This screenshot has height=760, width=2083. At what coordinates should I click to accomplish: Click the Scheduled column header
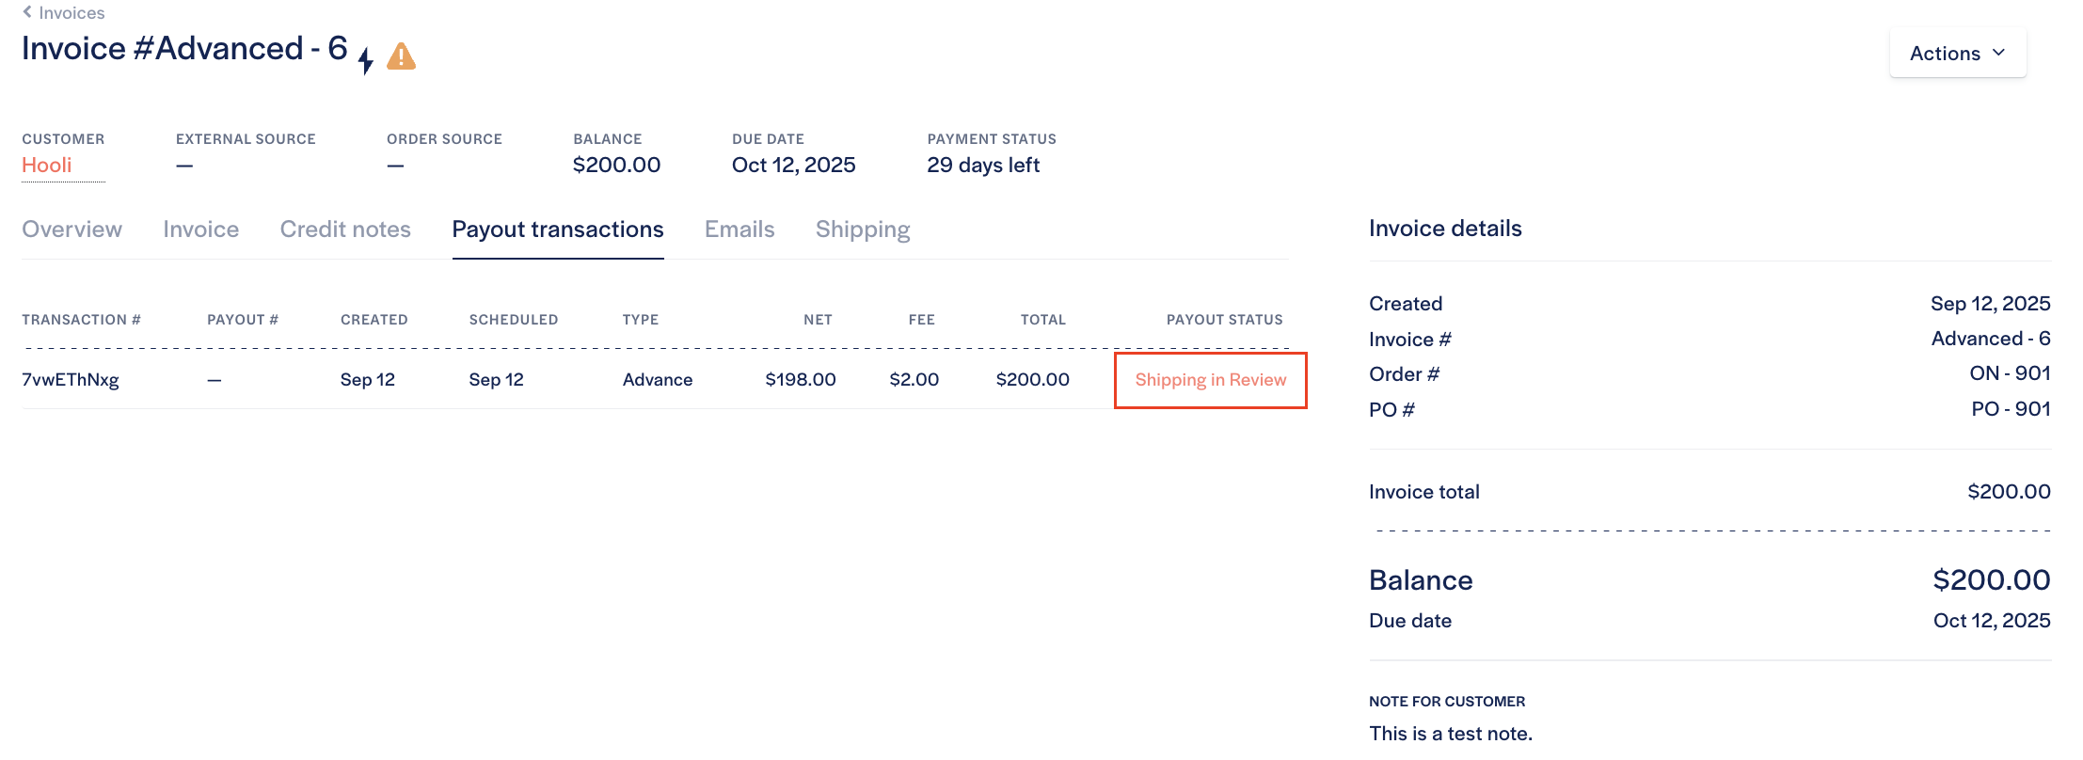pyautogui.click(x=514, y=320)
